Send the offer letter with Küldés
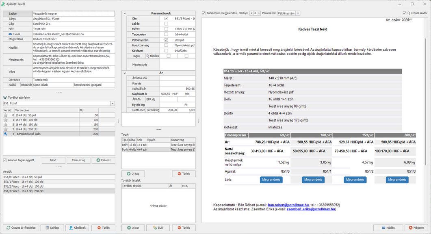Image resolution: width=431 pixels, height=234 pixels. coord(388,228)
